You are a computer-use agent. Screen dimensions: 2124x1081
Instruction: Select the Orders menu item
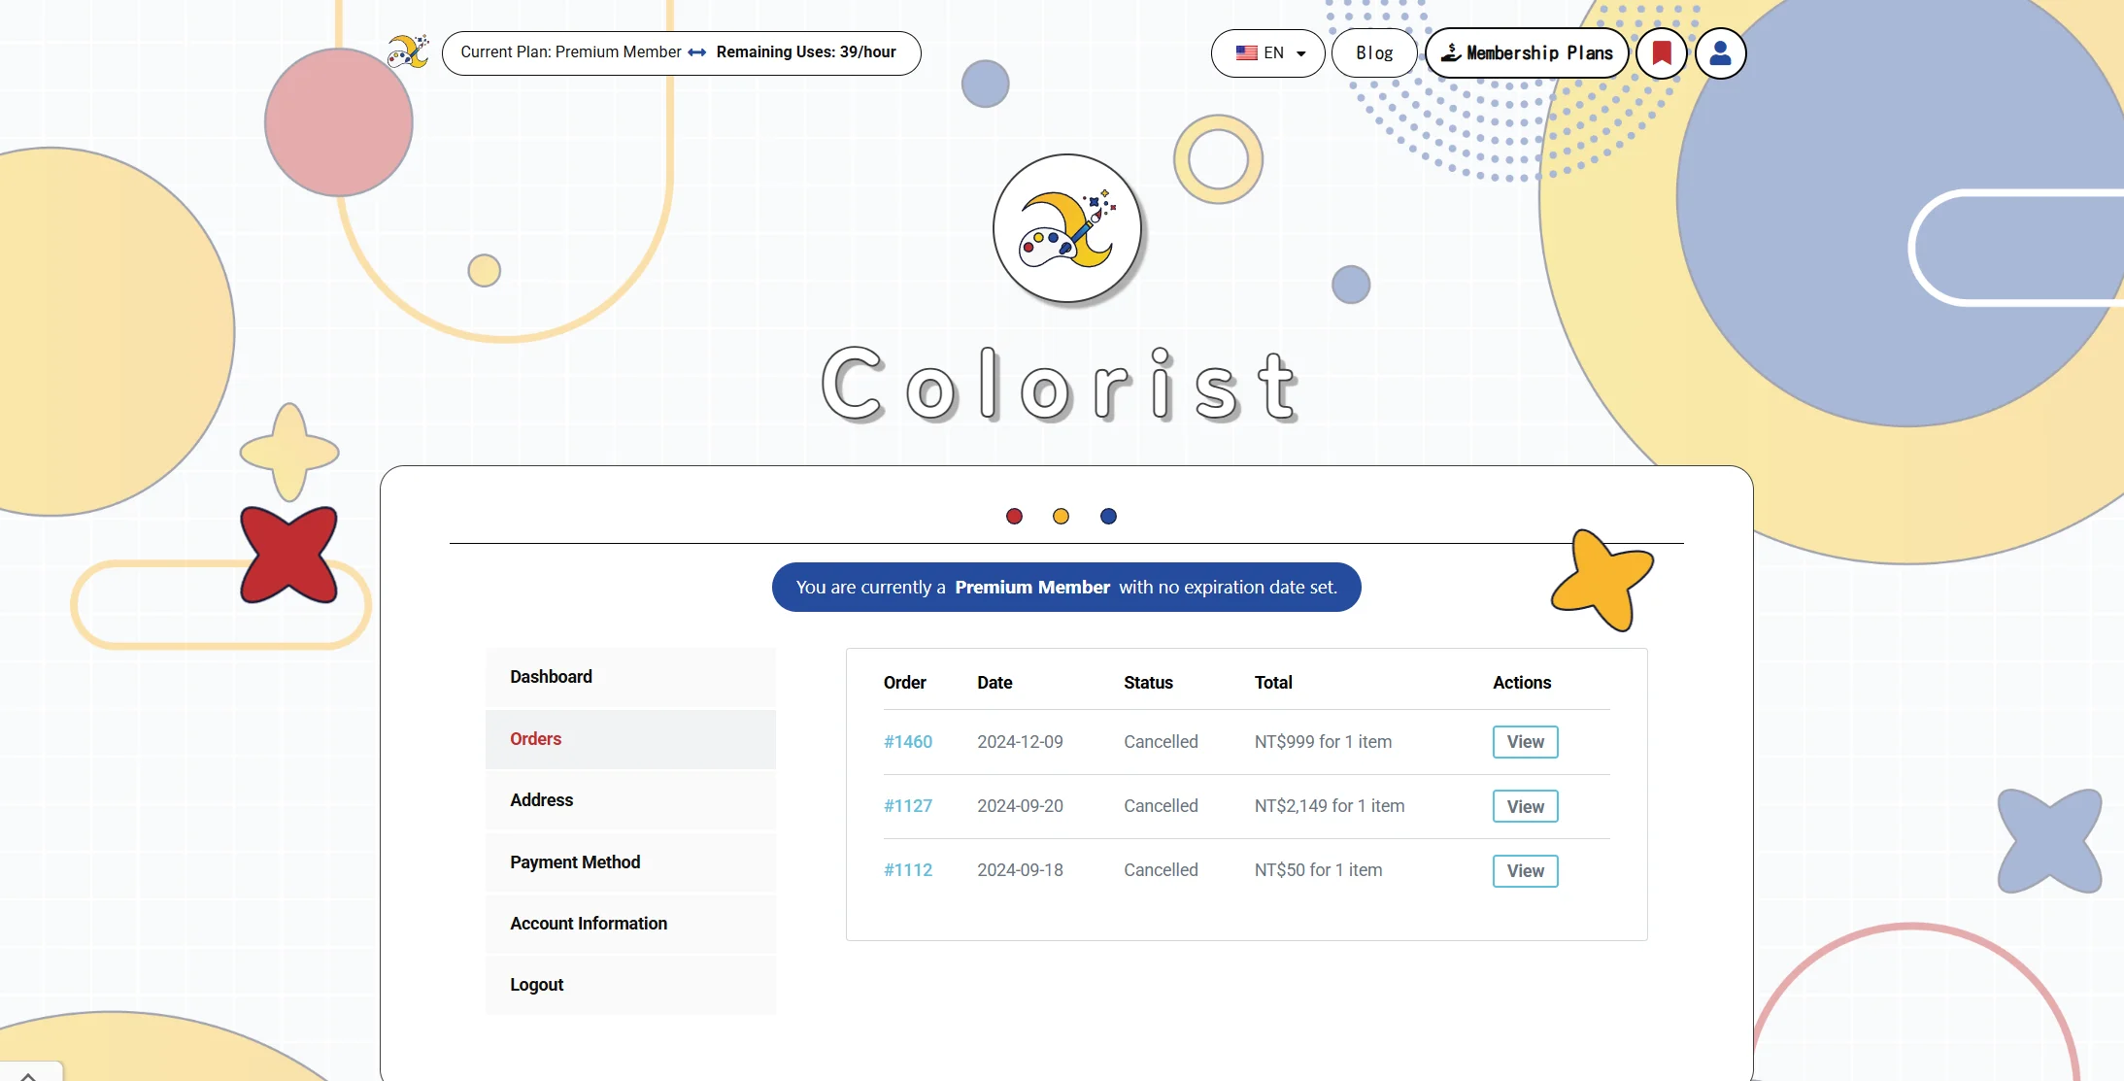[x=630, y=739]
